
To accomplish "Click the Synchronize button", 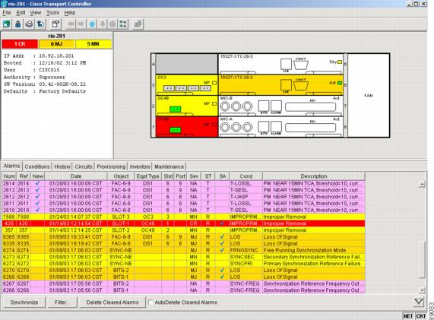I will [24, 303].
